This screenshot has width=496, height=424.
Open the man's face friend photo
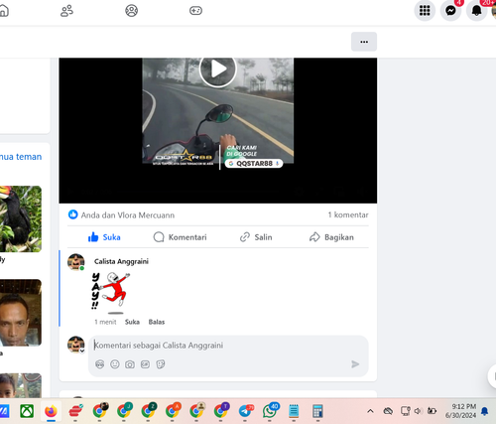tap(21, 313)
